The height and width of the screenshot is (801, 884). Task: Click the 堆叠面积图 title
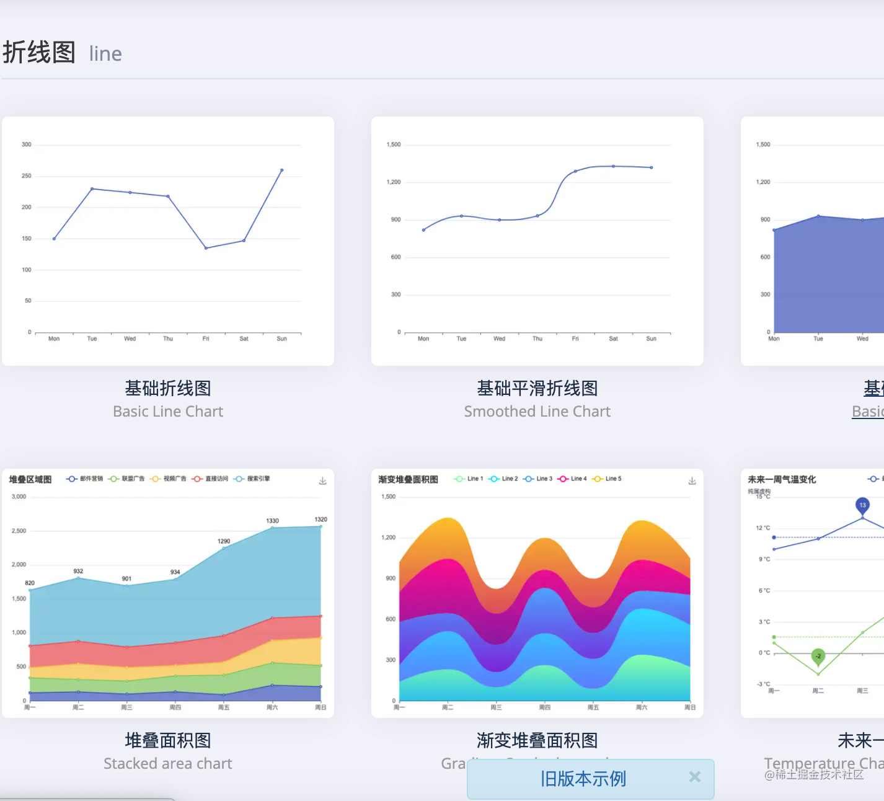[168, 740]
